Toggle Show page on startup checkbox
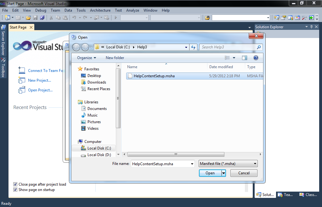The image size is (322, 207). pos(15,190)
